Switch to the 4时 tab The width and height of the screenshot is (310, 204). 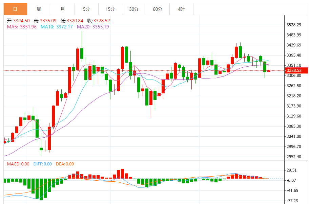(x=182, y=9)
